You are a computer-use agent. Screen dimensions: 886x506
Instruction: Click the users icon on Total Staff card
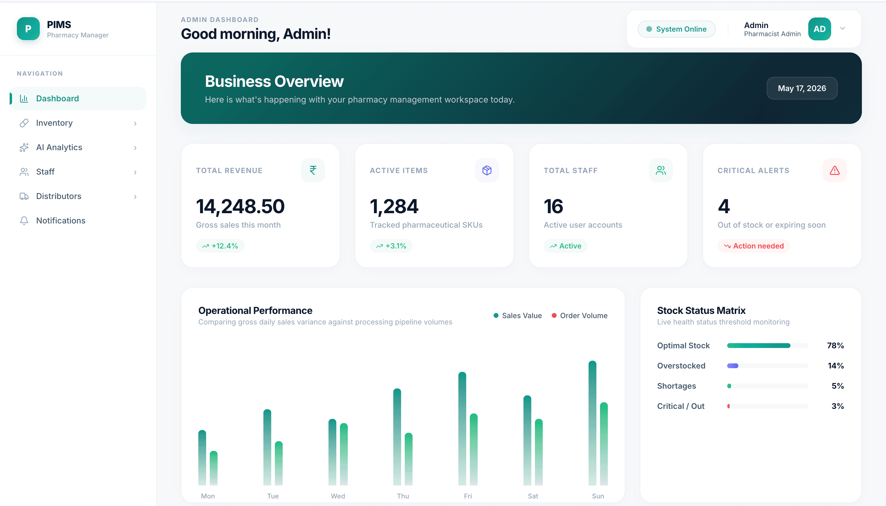pos(661,170)
